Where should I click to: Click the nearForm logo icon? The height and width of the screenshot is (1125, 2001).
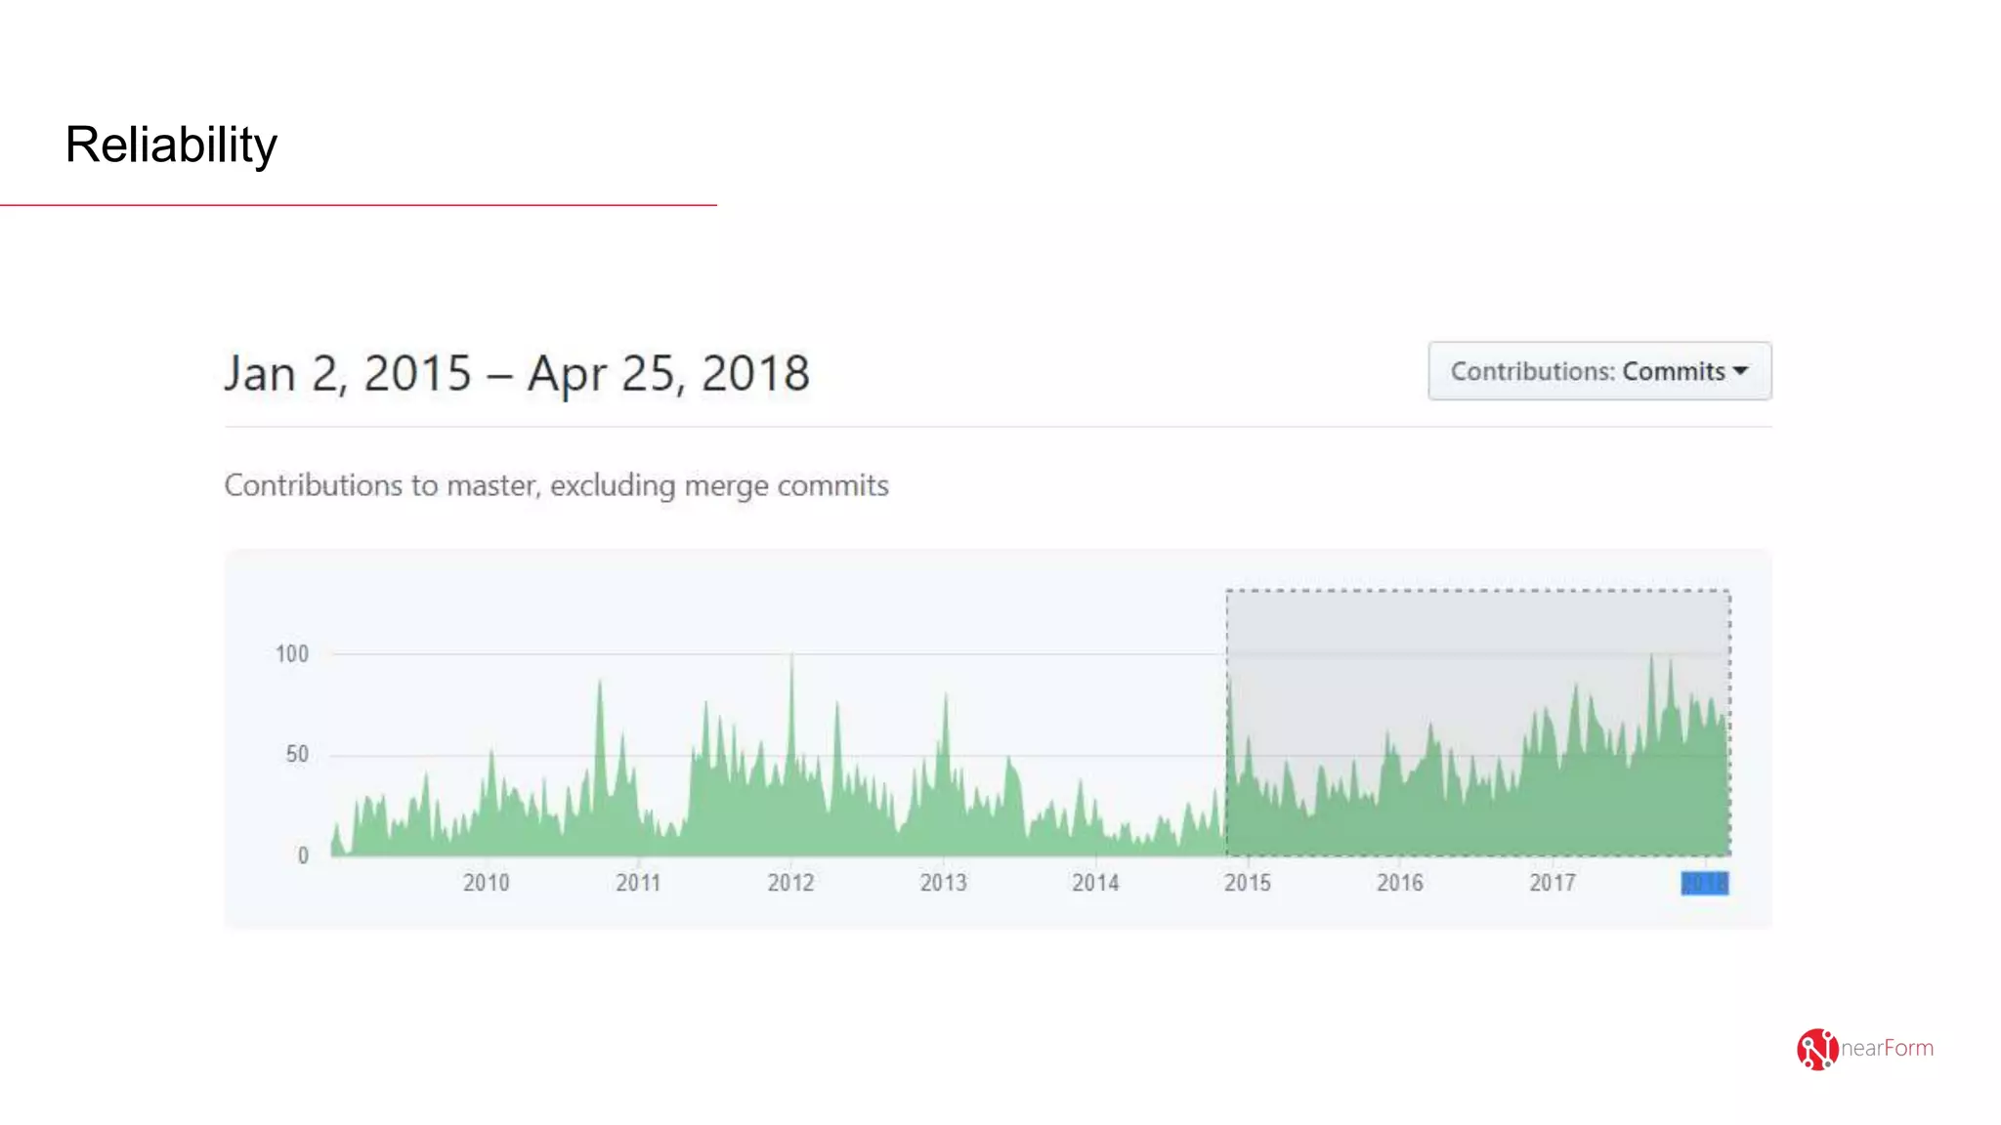[1816, 1049]
